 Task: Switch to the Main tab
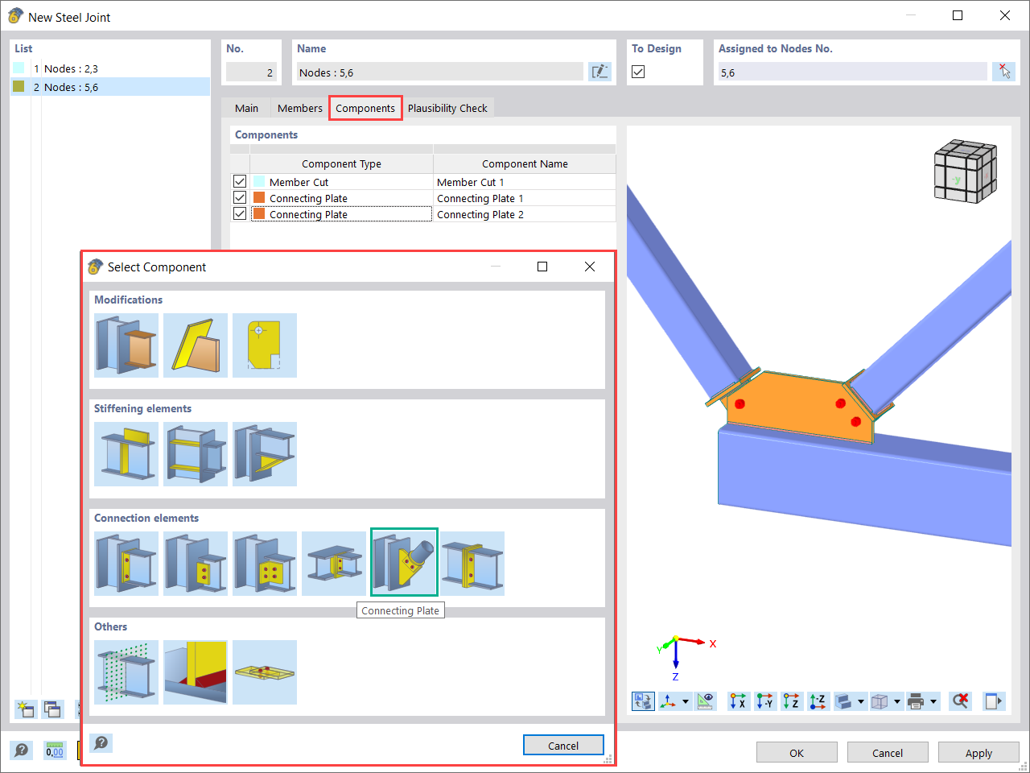tap(246, 108)
